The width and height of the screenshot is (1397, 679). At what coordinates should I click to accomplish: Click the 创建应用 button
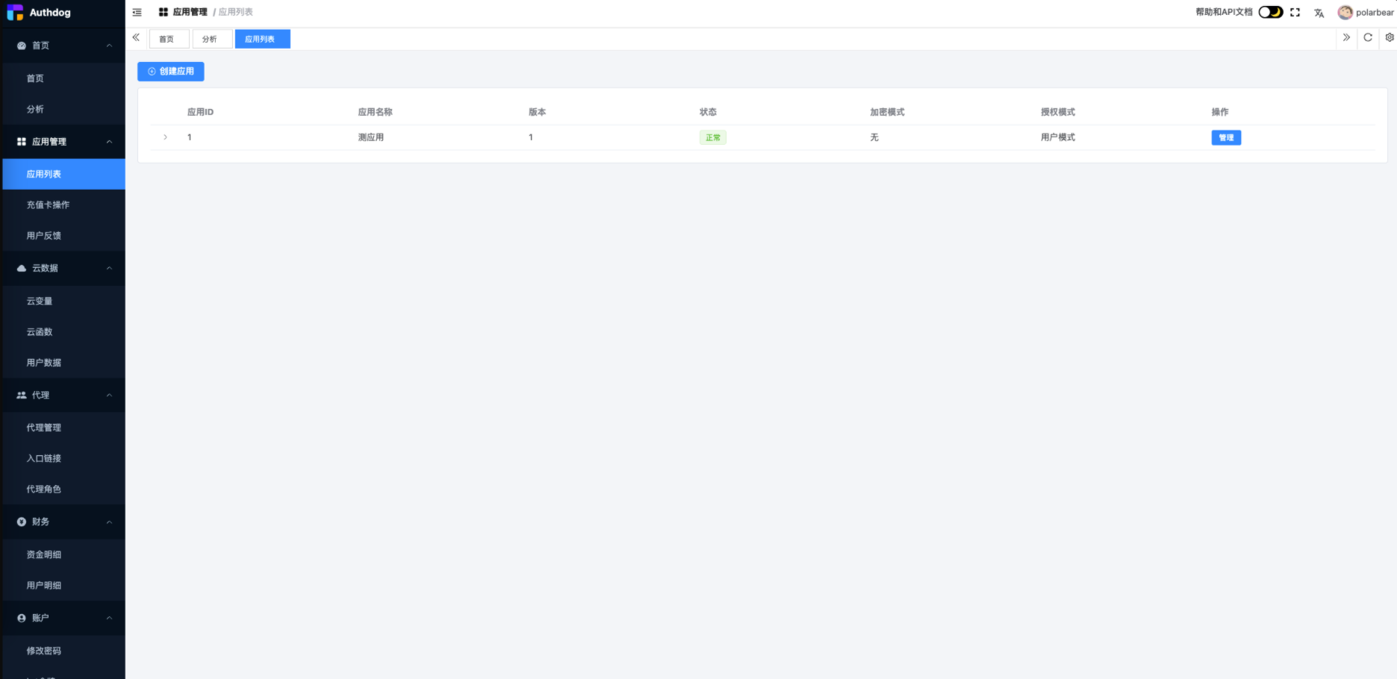171,72
